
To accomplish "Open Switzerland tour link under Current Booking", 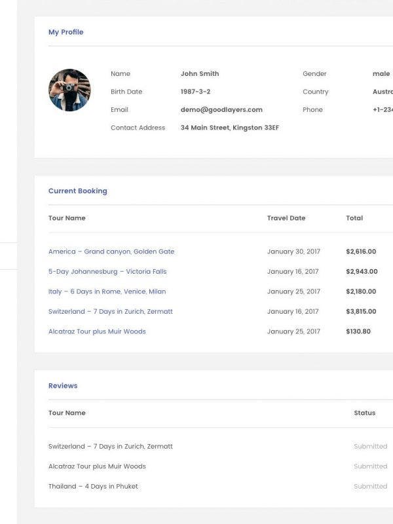I will [111, 311].
